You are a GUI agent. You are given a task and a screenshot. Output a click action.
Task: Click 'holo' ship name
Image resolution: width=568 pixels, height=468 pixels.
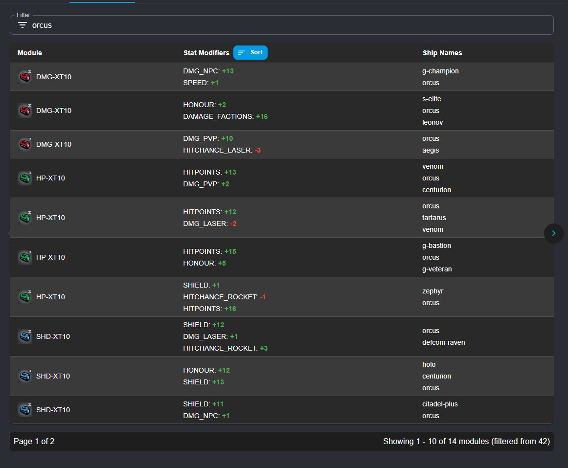(x=429, y=364)
